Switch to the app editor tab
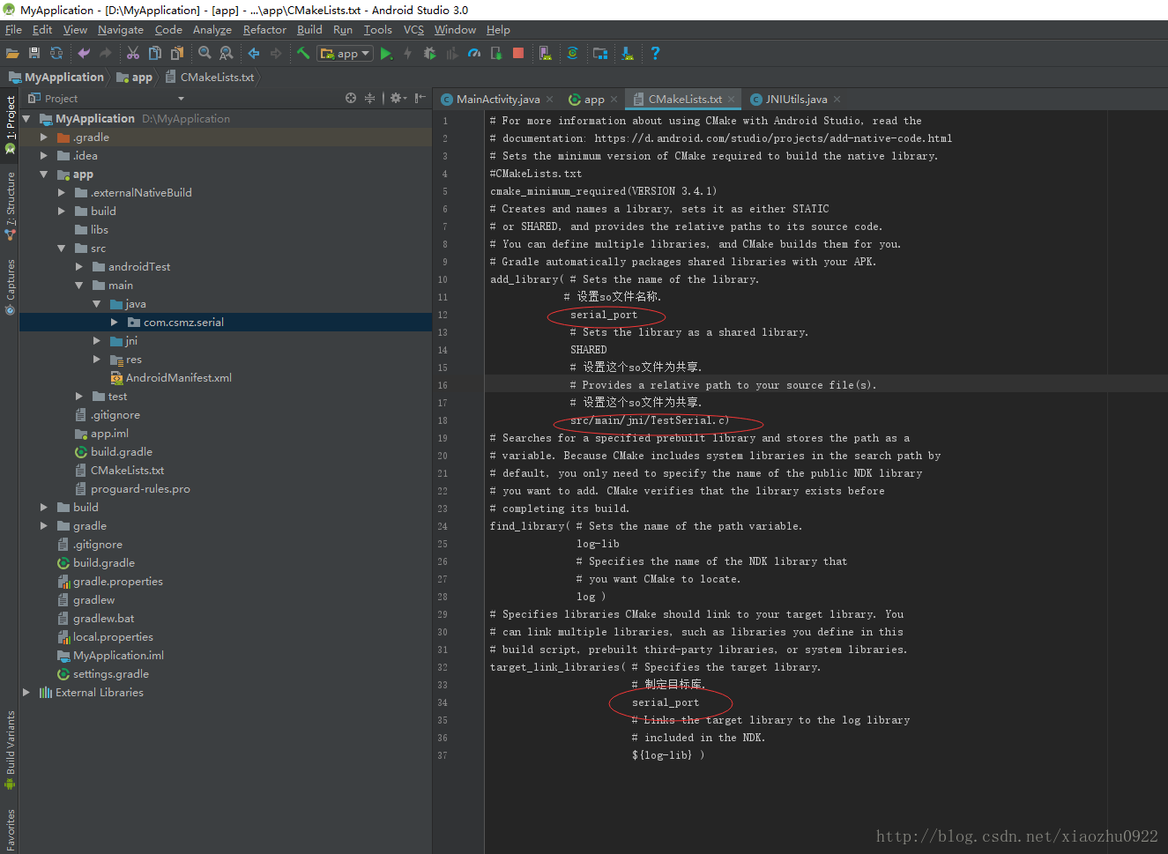Screen dimensions: 1168x854 pyautogui.click(x=594, y=99)
